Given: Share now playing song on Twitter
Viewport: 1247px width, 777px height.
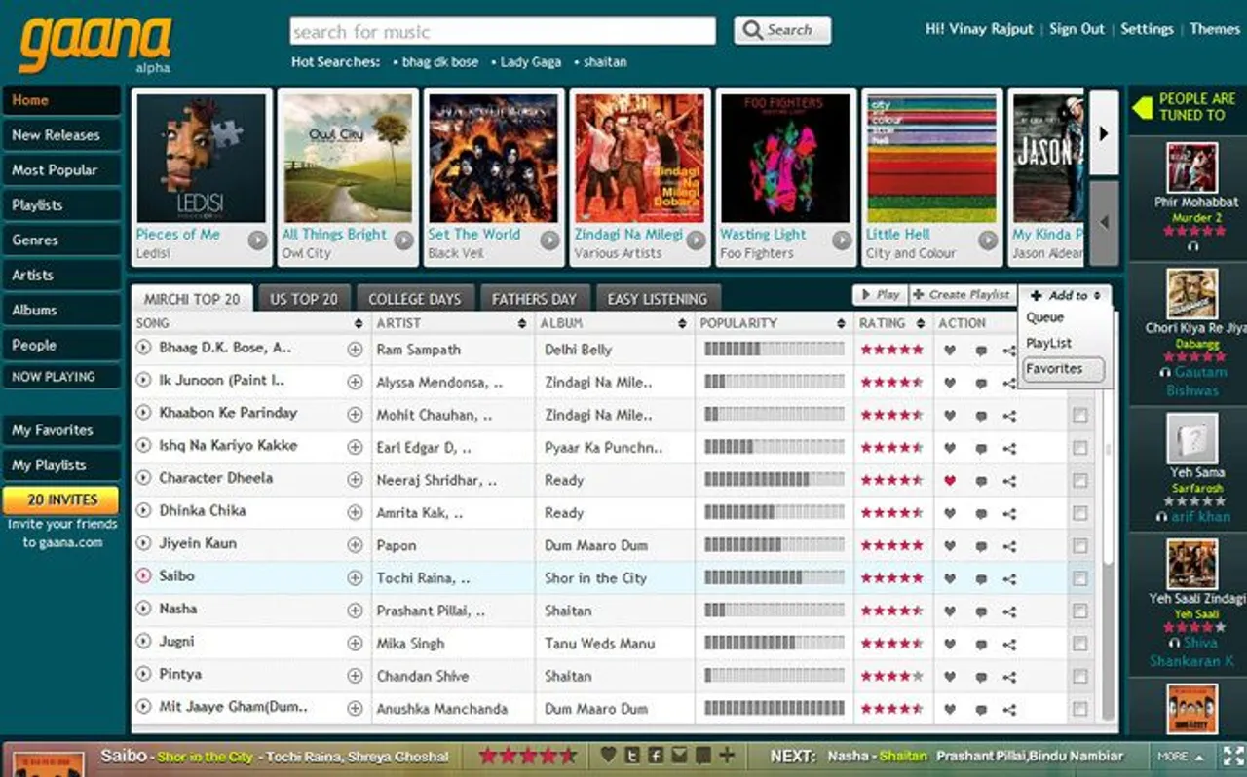Looking at the screenshot, I should (632, 756).
